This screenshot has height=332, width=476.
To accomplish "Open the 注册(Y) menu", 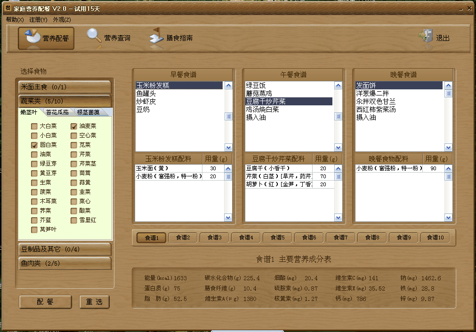I will (x=38, y=20).
